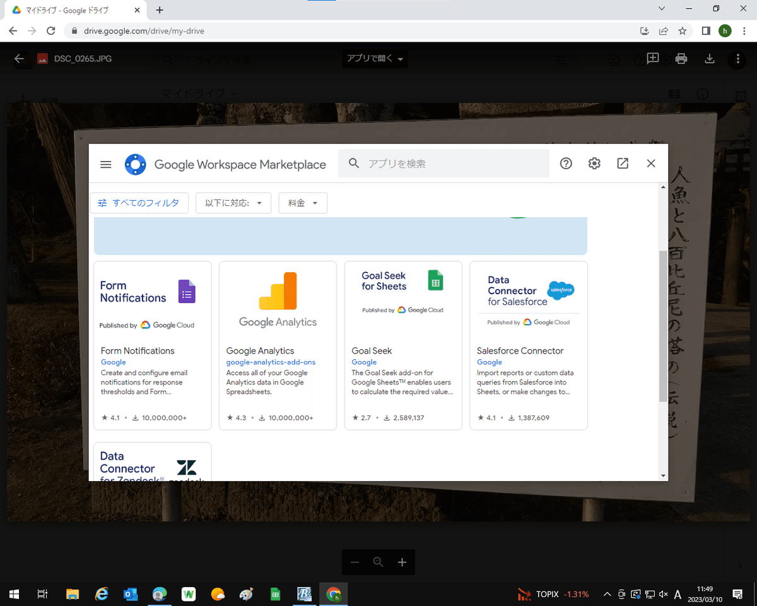Click the Marketplace vertical scrollbar thumb
The width and height of the screenshot is (757, 606).
pos(662,326)
